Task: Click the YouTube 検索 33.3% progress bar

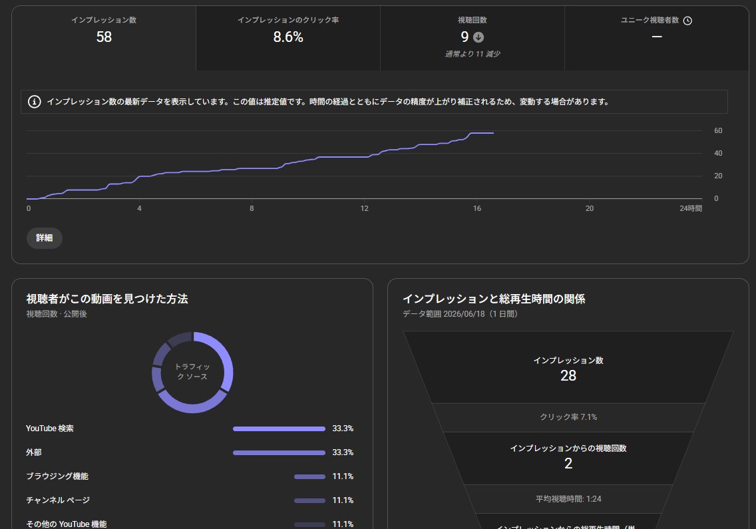Action: [279, 429]
